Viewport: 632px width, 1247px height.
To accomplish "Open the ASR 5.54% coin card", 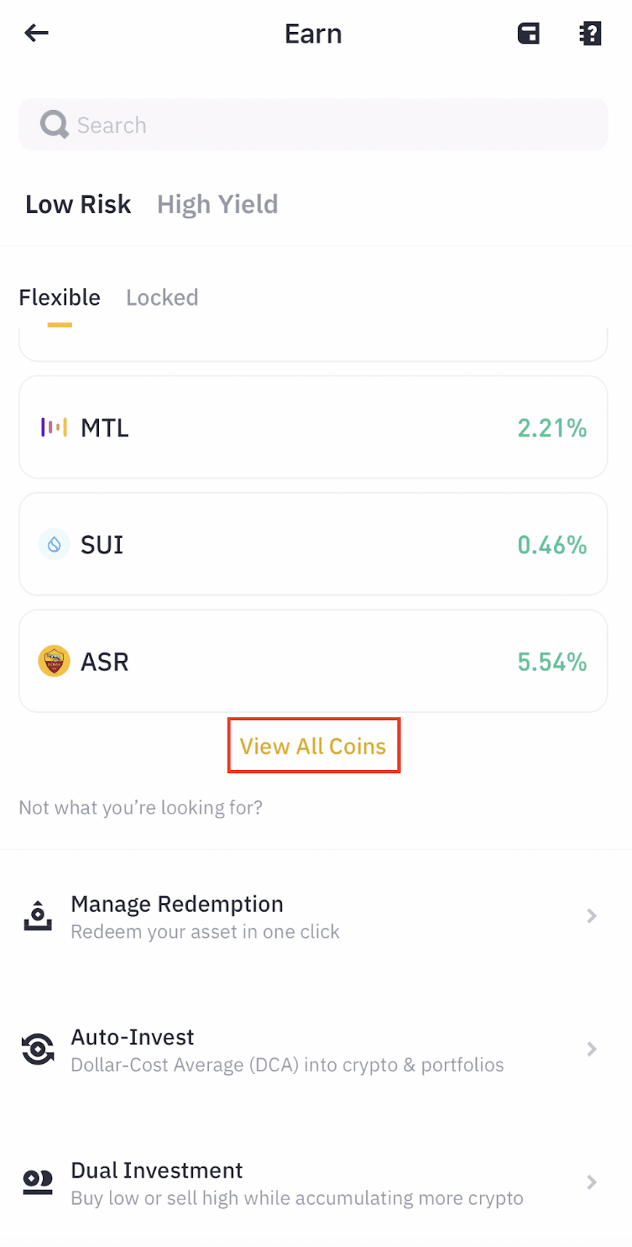I will coord(313,661).
